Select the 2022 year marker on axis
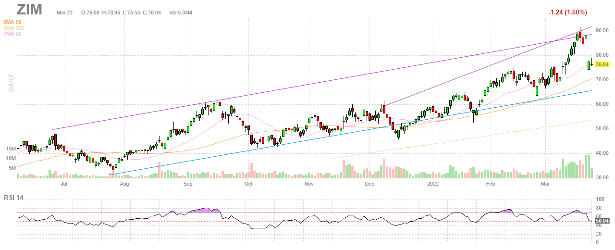615x250 pixels. 433,184
